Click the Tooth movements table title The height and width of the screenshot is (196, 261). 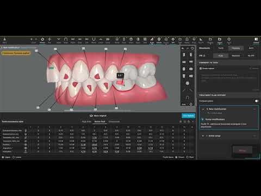pyautogui.click(x=13, y=121)
